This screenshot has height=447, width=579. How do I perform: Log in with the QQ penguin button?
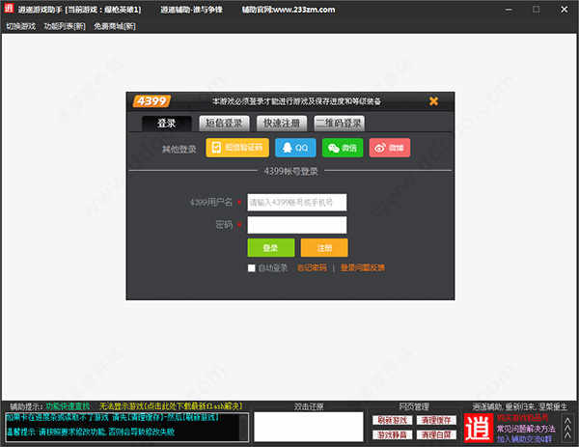pyautogui.click(x=295, y=148)
